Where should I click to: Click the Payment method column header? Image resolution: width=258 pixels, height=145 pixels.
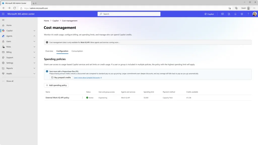(169, 92)
